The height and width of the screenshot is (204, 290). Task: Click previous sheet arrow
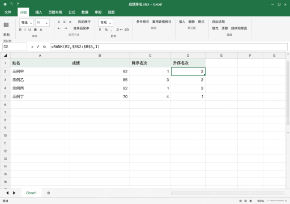[7, 193]
